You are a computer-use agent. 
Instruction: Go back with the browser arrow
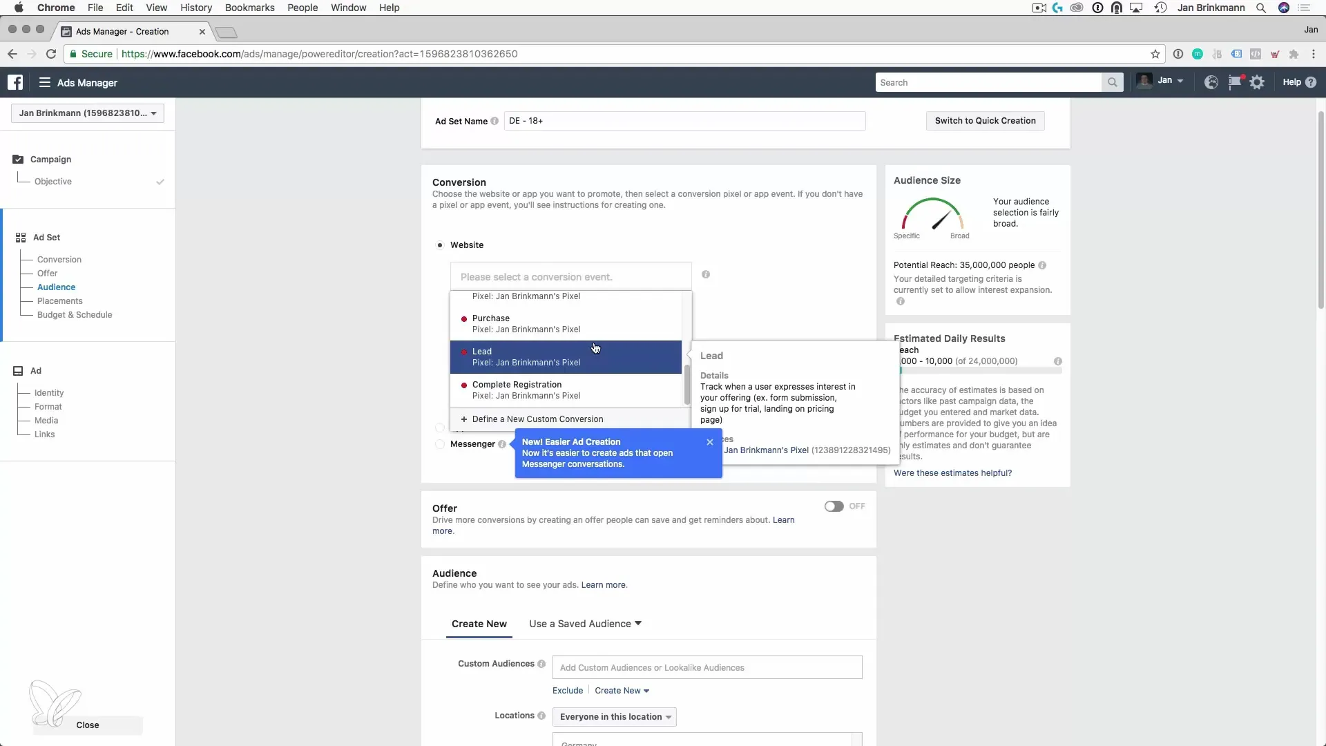(x=12, y=54)
